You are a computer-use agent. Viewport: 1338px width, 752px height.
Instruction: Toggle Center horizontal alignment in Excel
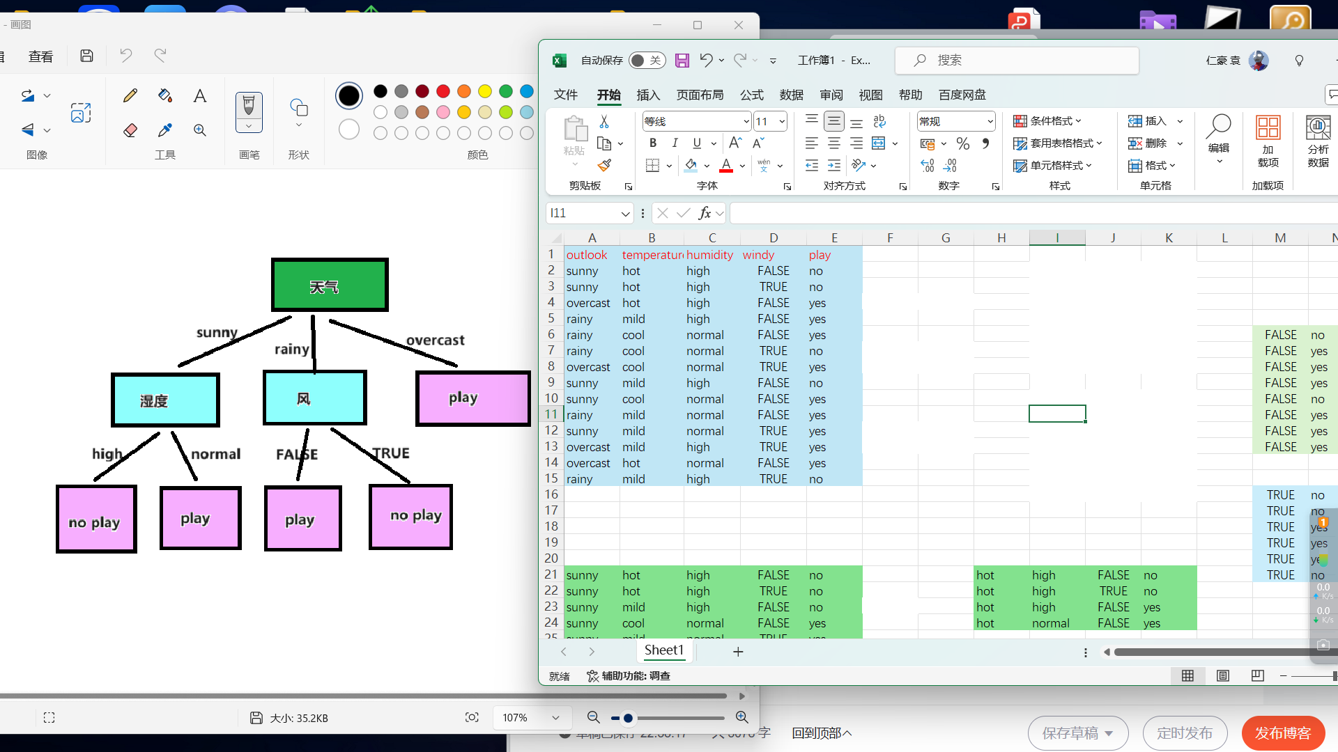pos(834,143)
